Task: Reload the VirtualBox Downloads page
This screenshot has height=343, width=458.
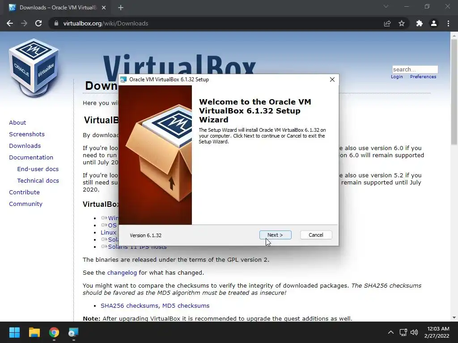Action: tap(38, 23)
